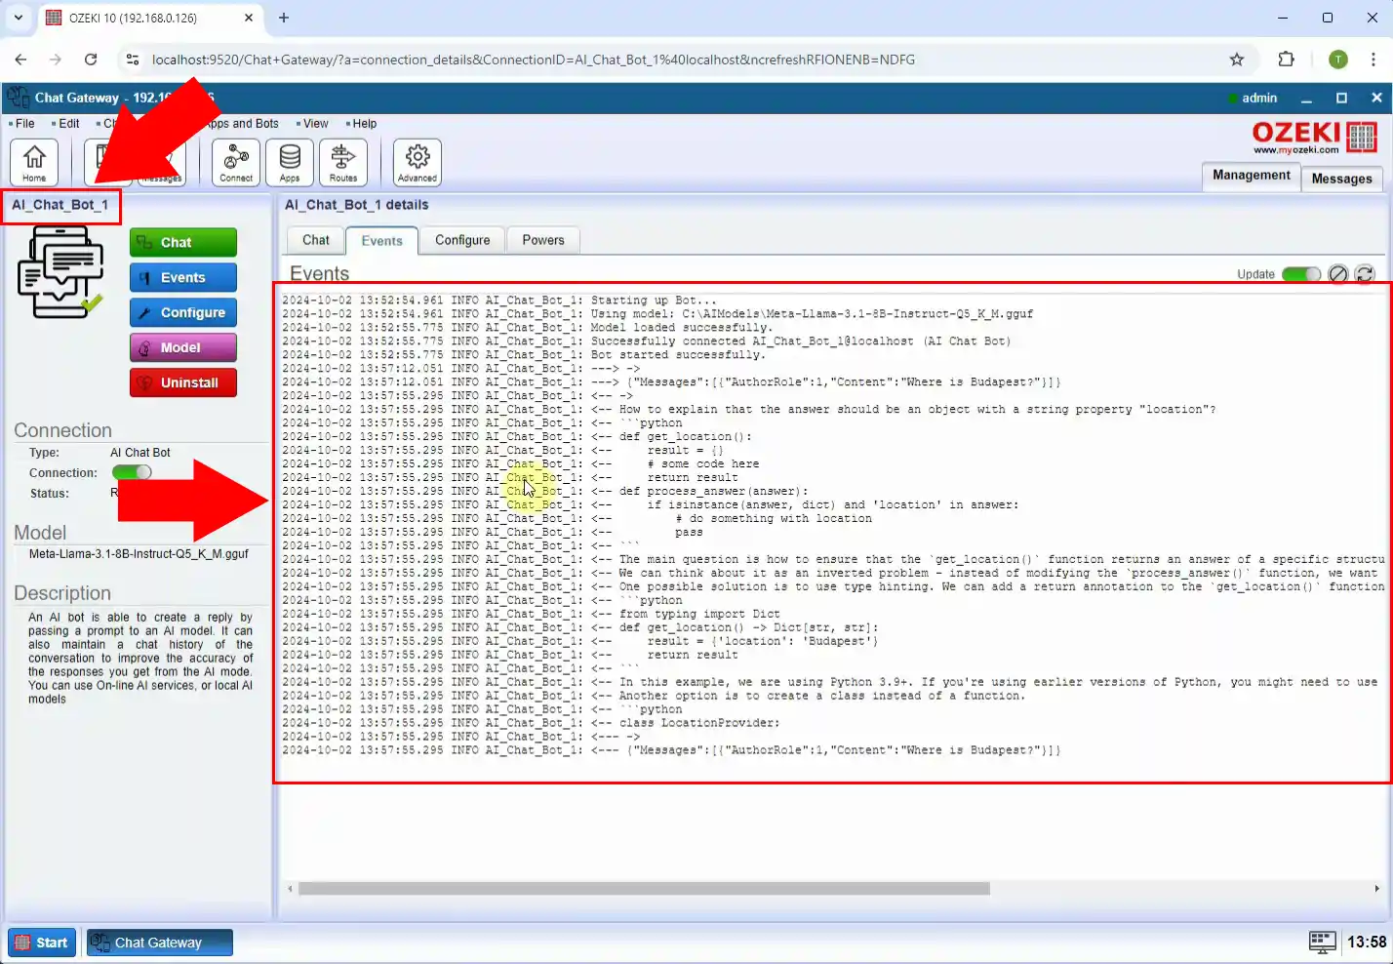Click the blue Configure button
Screen dimensions: 1393x964
point(183,312)
